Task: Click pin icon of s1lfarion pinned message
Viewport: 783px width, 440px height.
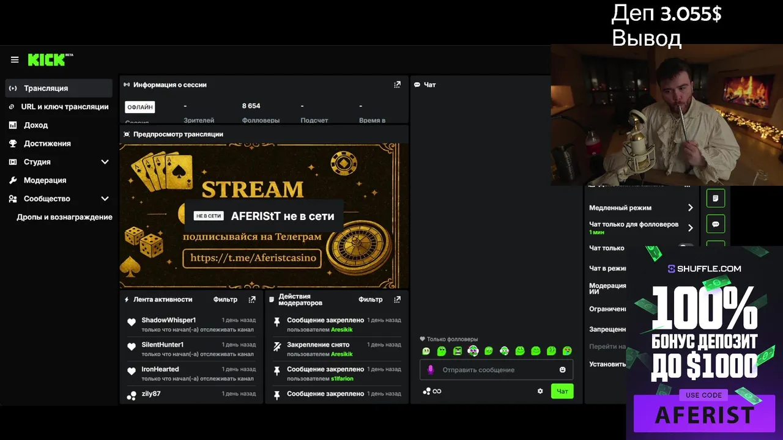Action: (x=276, y=371)
